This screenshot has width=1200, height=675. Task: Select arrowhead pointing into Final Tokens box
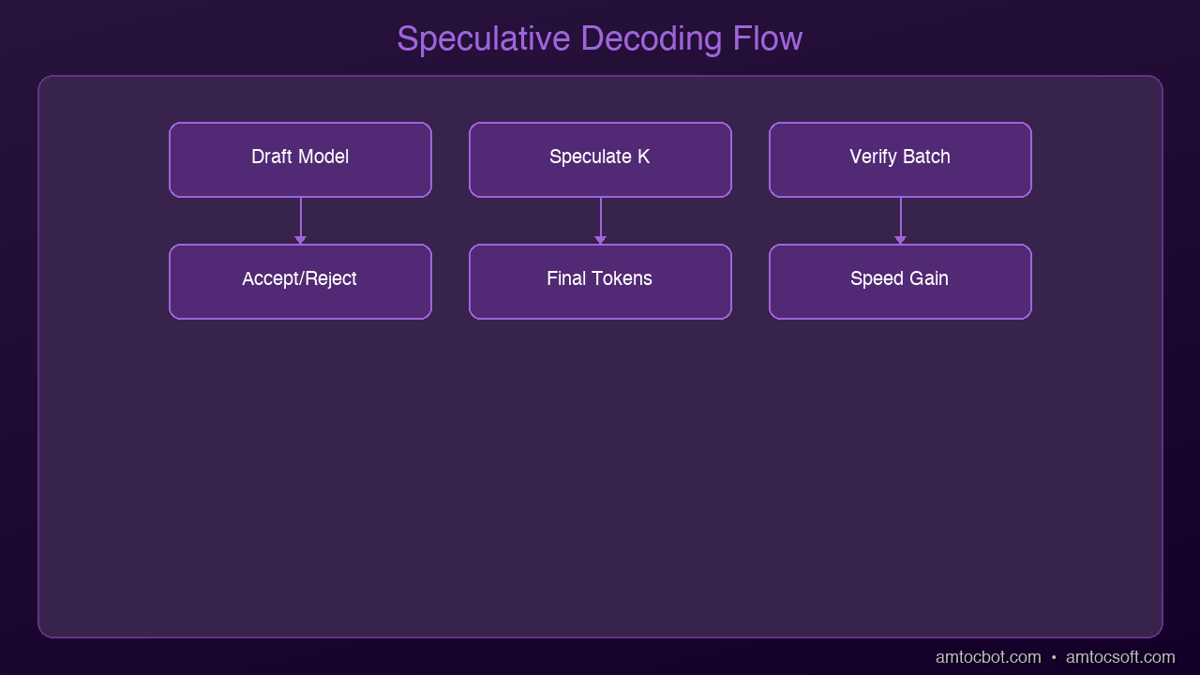tap(600, 240)
